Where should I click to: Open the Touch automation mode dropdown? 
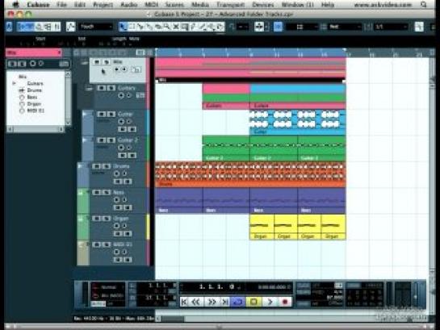click(96, 27)
